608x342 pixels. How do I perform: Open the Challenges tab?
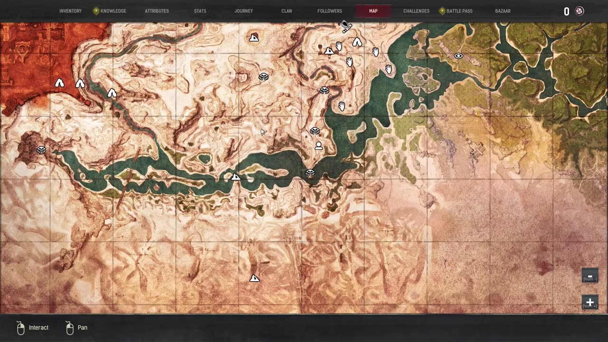(416, 11)
